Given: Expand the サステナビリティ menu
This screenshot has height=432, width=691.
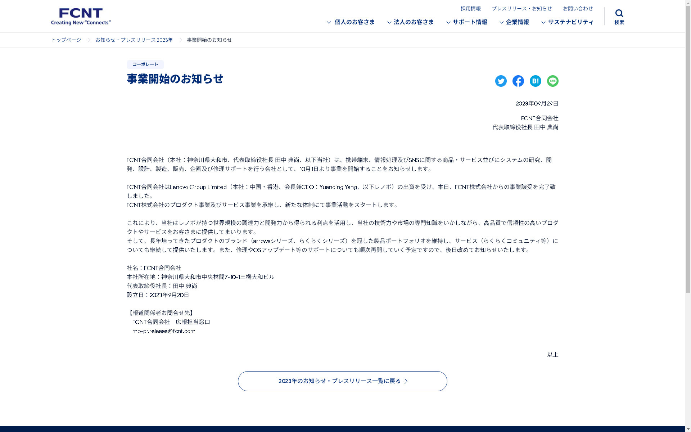Looking at the screenshot, I should (568, 22).
